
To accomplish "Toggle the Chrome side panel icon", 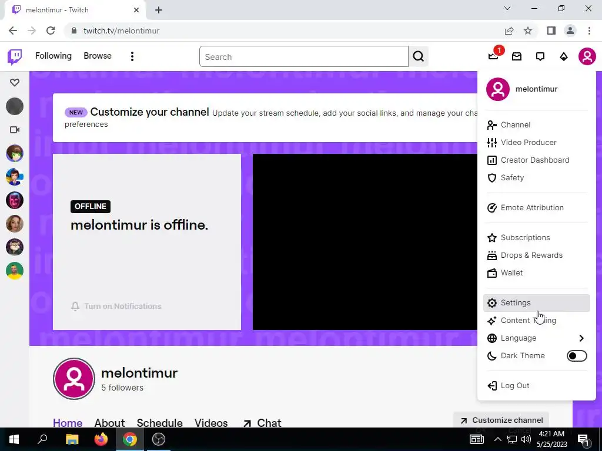I will pyautogui.click(x=551, y=31).
